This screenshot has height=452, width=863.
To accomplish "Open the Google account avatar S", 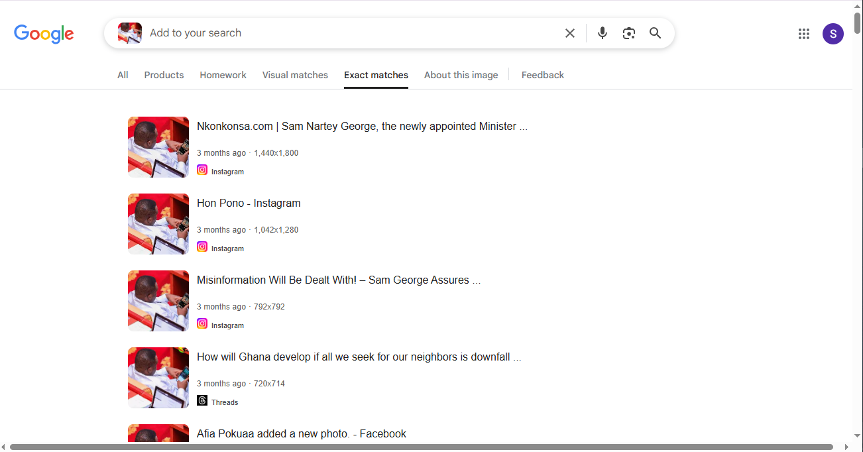I will pyautogui.click(x=833, y=34).
